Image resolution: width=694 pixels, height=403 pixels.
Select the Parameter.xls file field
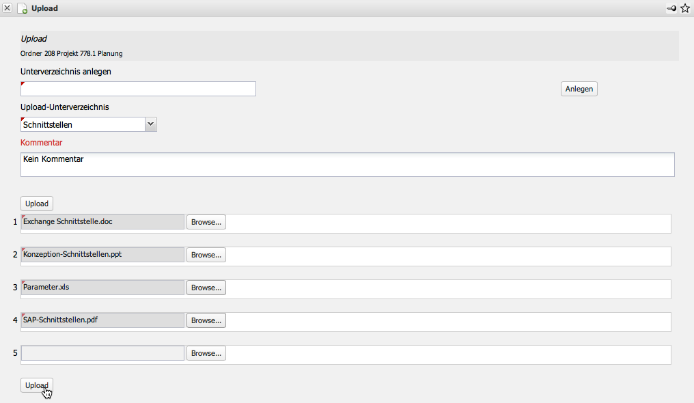(102, 288)
